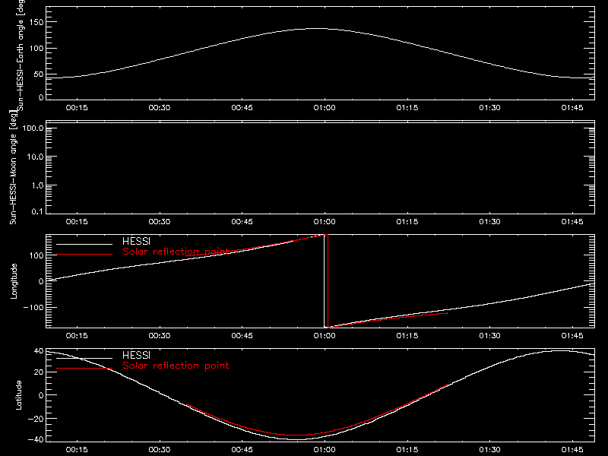
Task: Pick the 40 tick on Latitude axis
Action: click(39, 351)
